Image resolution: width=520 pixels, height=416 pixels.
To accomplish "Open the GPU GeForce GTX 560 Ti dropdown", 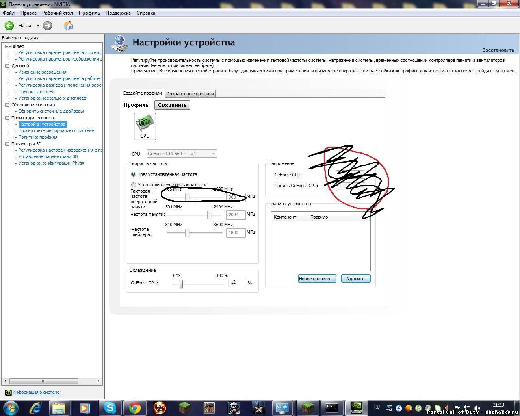I will click(182, 154).
